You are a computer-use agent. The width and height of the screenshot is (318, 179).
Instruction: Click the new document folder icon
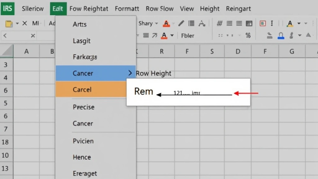[x=9, y=23]
